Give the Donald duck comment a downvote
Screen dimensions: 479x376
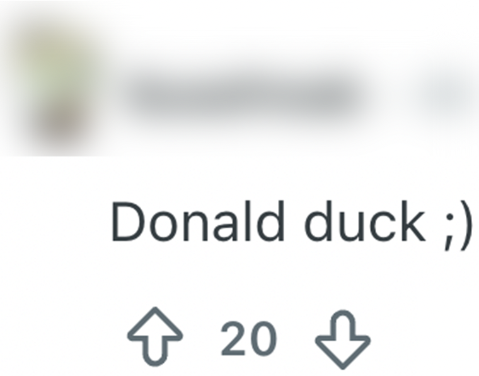pyautogui.click(x=343, y=338)
